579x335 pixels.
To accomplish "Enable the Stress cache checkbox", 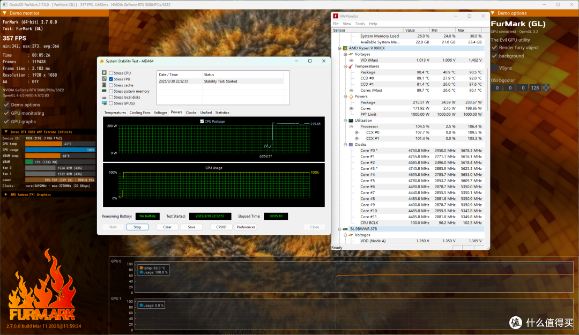I will 111,85.
